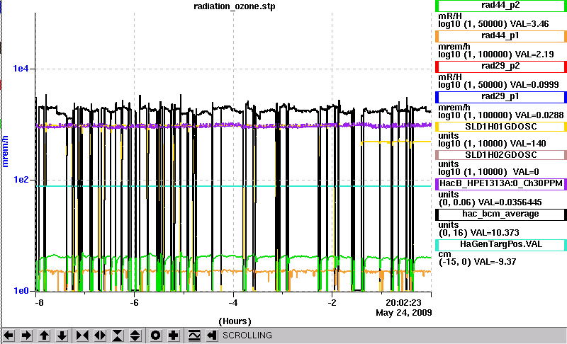This screenshot has height=344, width=567.
Task: Click the 20:02:23 timestamp label
Action: point(403,302)
